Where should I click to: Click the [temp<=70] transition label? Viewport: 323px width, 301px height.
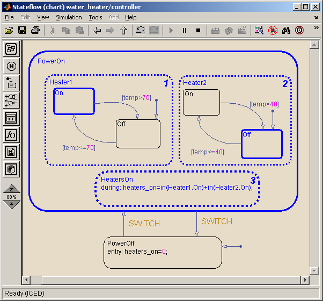coord(79,148)
